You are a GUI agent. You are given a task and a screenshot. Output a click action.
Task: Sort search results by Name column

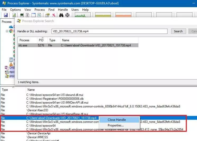pyautogui.click(x=99, y=40)
